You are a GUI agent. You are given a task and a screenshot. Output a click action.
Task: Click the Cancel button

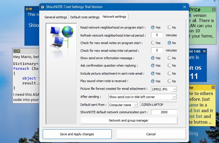point(151,134)
